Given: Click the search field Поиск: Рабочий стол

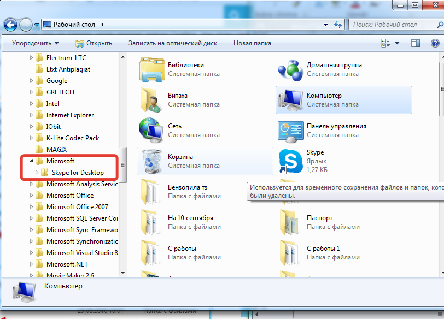Looking at the screenshot, I should click(391, 25).
